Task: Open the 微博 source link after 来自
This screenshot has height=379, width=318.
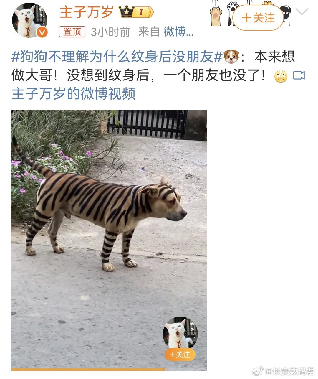Action: coord(178,32)
